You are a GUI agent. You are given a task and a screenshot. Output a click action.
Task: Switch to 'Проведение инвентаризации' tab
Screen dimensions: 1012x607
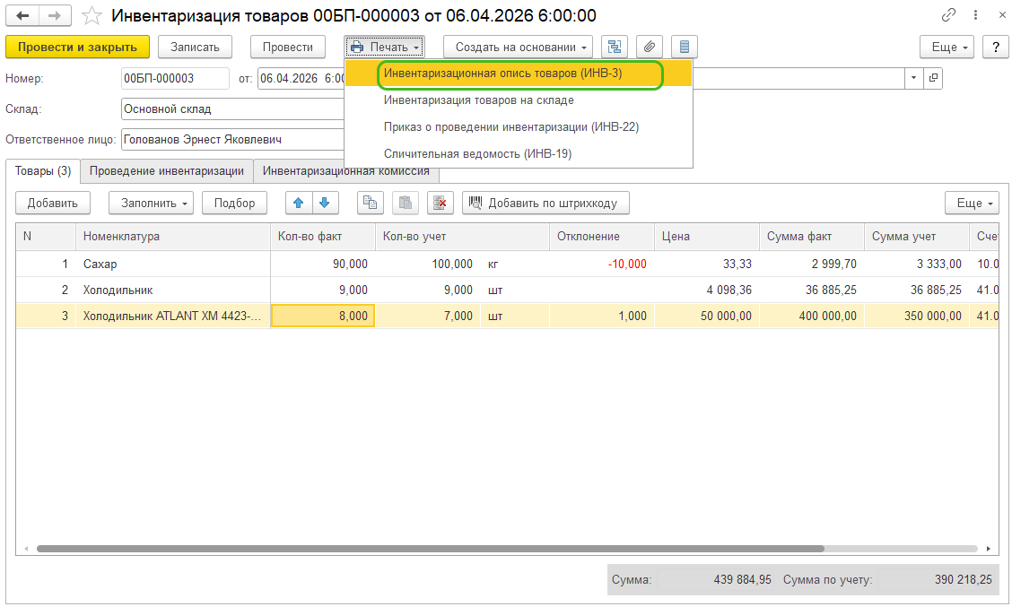[x=167, y=170]
